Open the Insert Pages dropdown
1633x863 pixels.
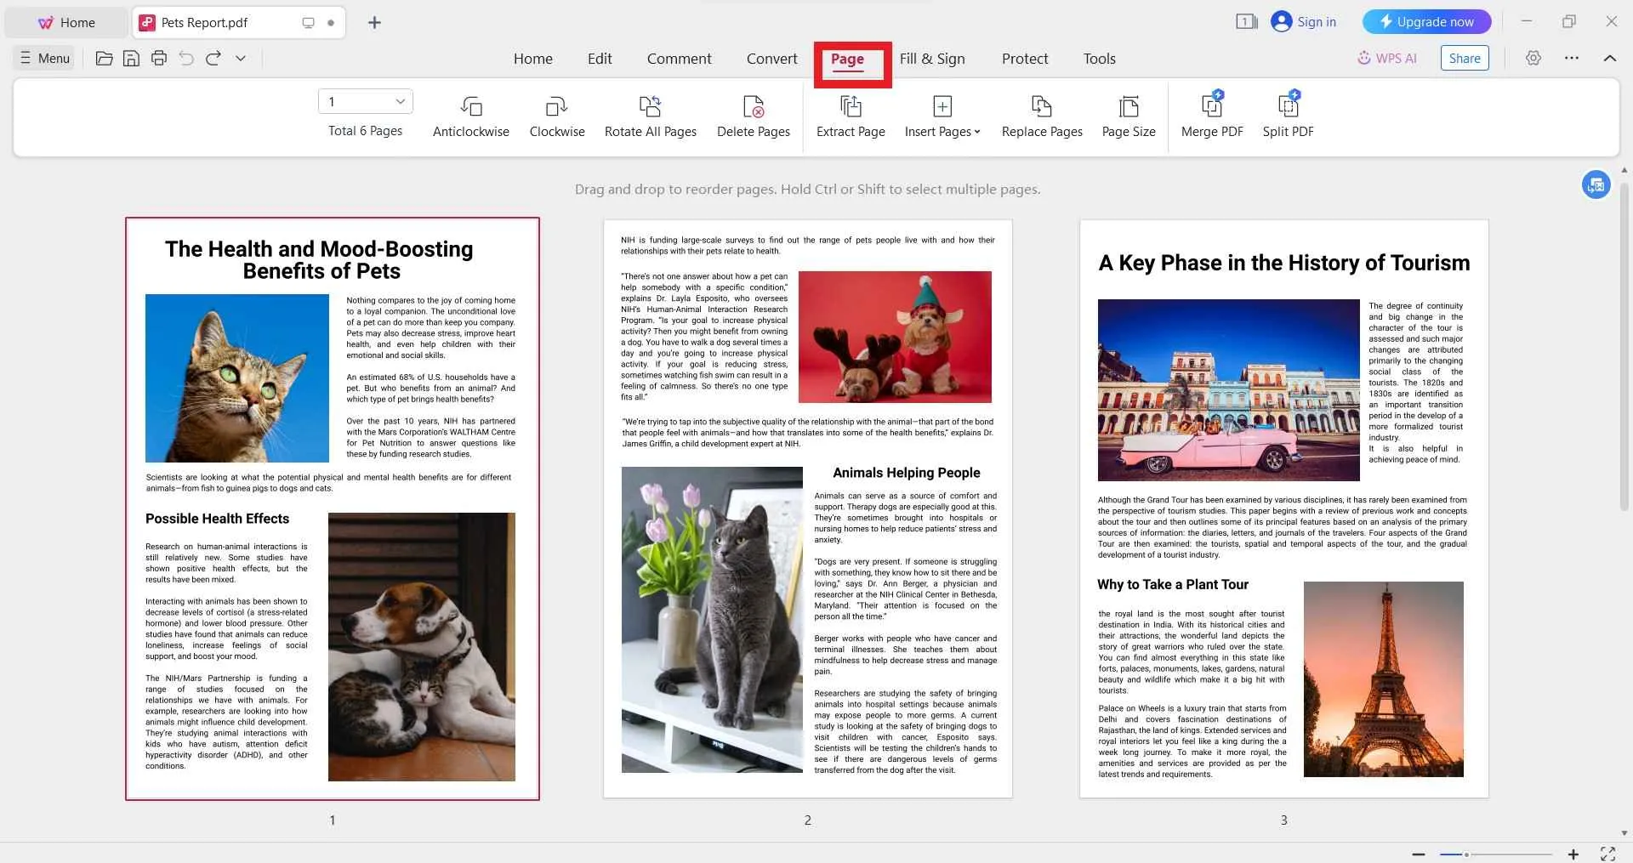[942, 116]
